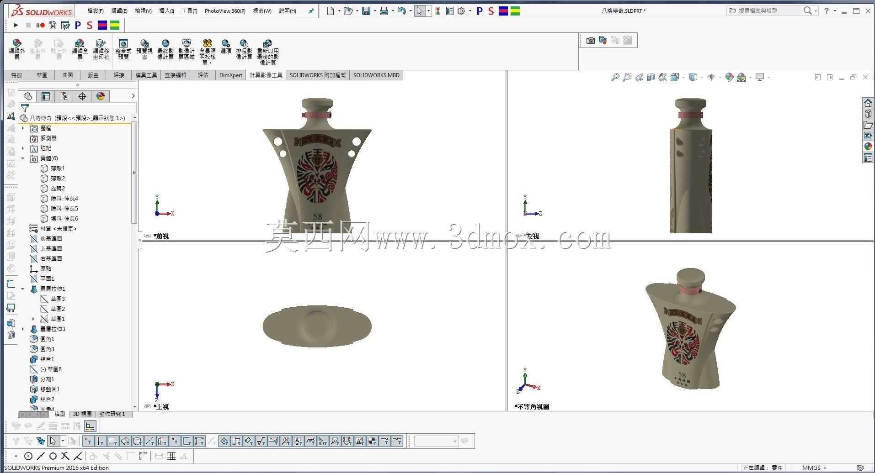Select the 薄殼1 body in the tree
Viewport: 875px width, 473px height.
tap(53, 168)
